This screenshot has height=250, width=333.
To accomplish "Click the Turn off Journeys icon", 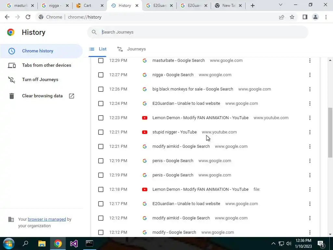I will click(x=12, y=79).
